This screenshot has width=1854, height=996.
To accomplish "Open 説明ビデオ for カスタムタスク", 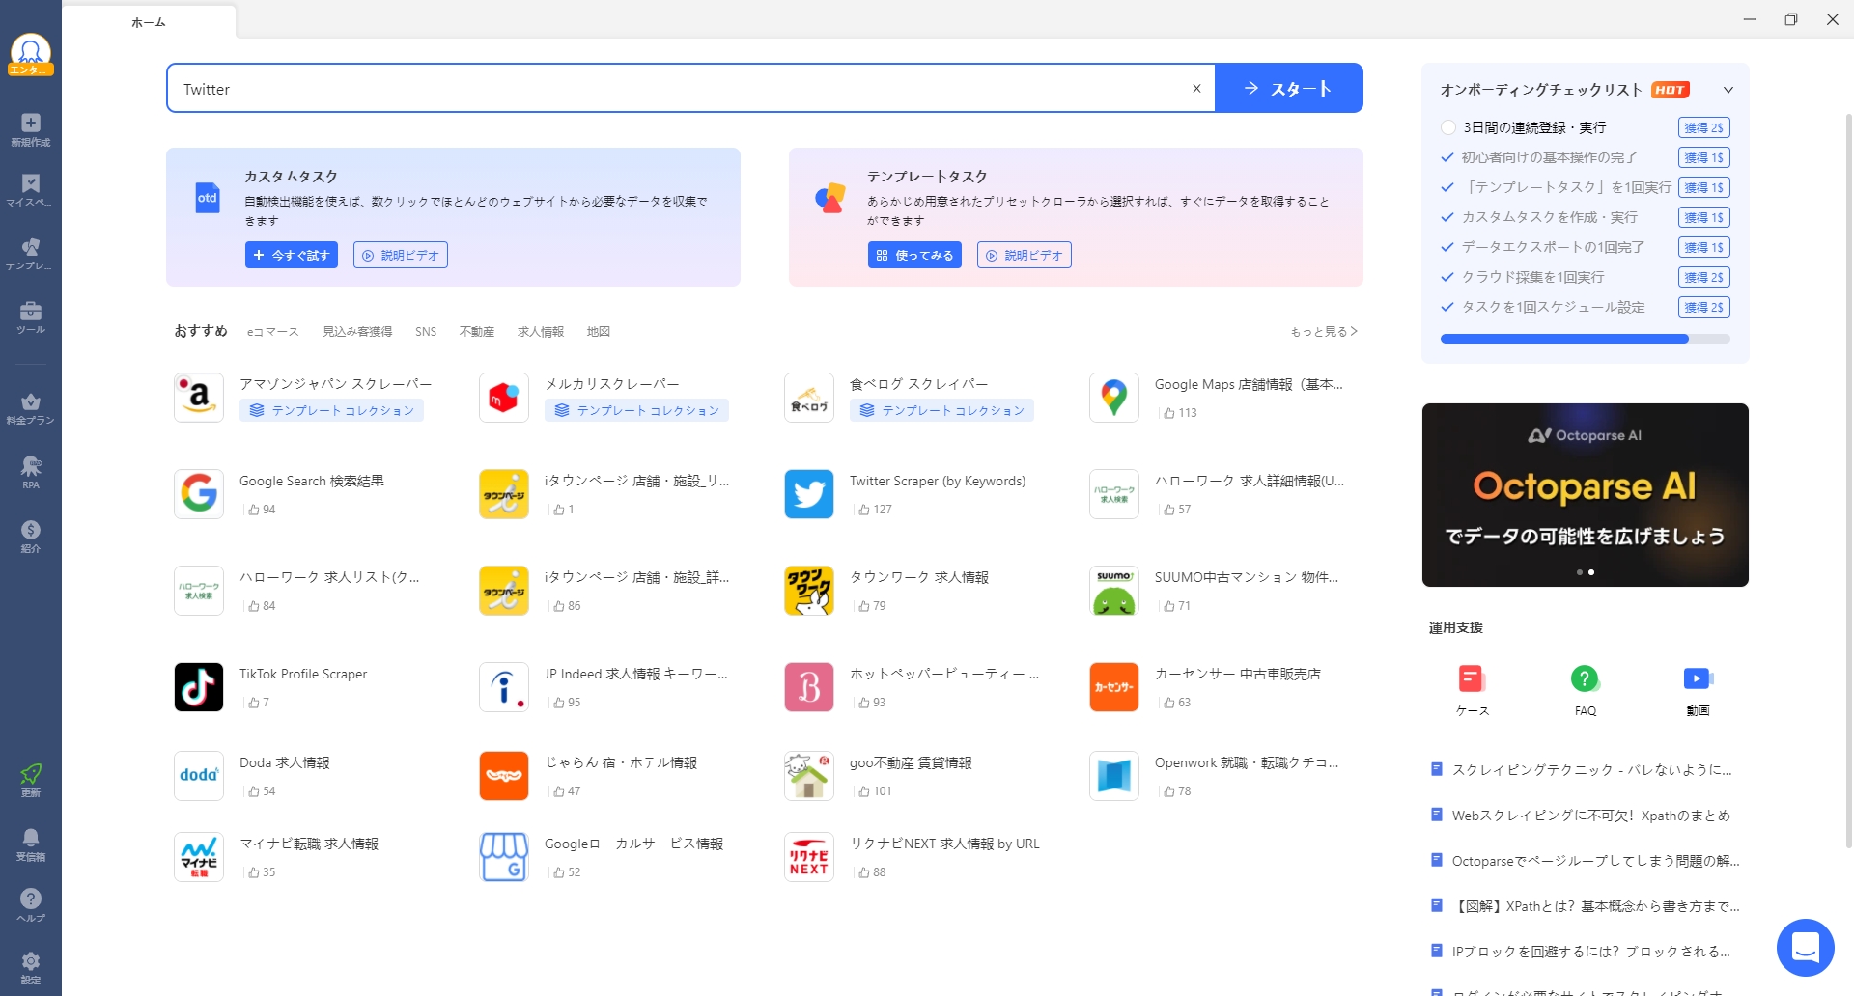I will (x=401, y=255).
